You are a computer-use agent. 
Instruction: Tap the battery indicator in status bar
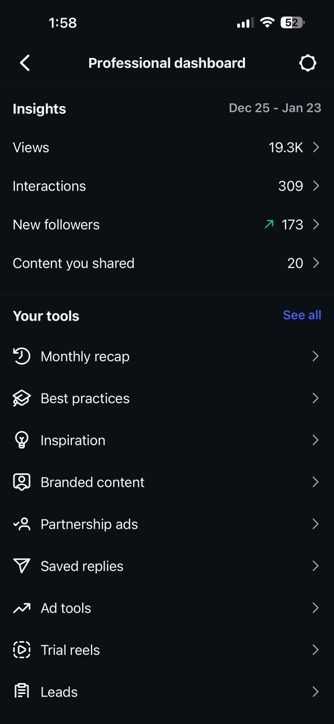[x=293, y=23]
